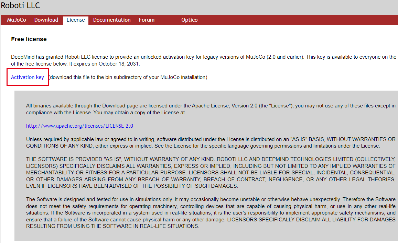The height and width of the screenshot is (243, 398).
Task: Click the Roboti LLC site title
Action: coord(20,5)
